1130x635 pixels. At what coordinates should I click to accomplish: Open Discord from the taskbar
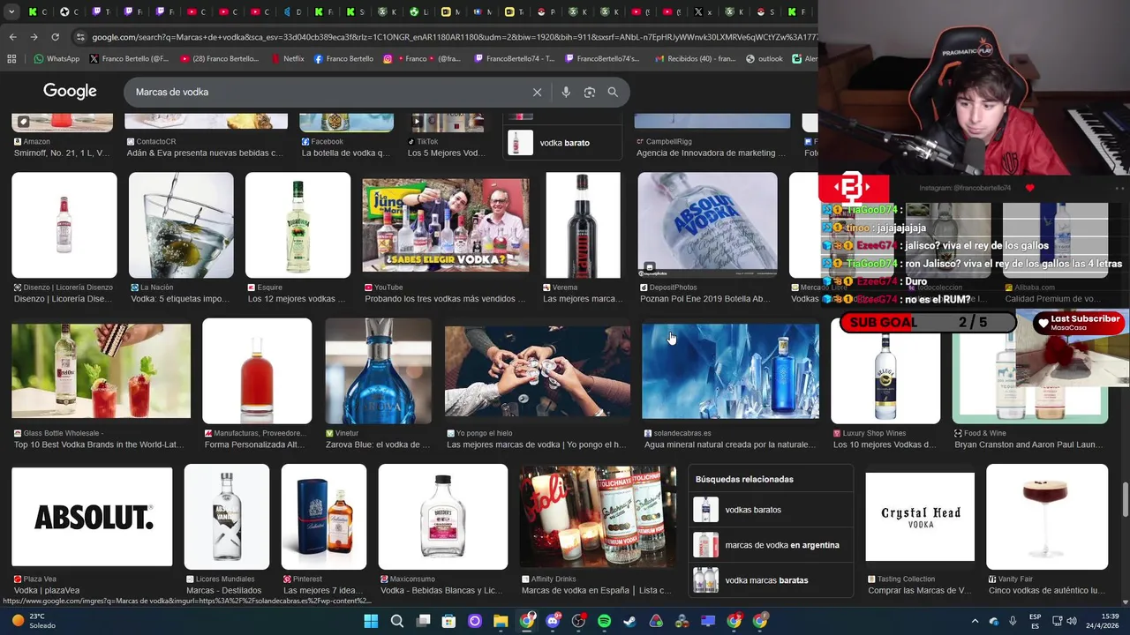click(553, 621)
